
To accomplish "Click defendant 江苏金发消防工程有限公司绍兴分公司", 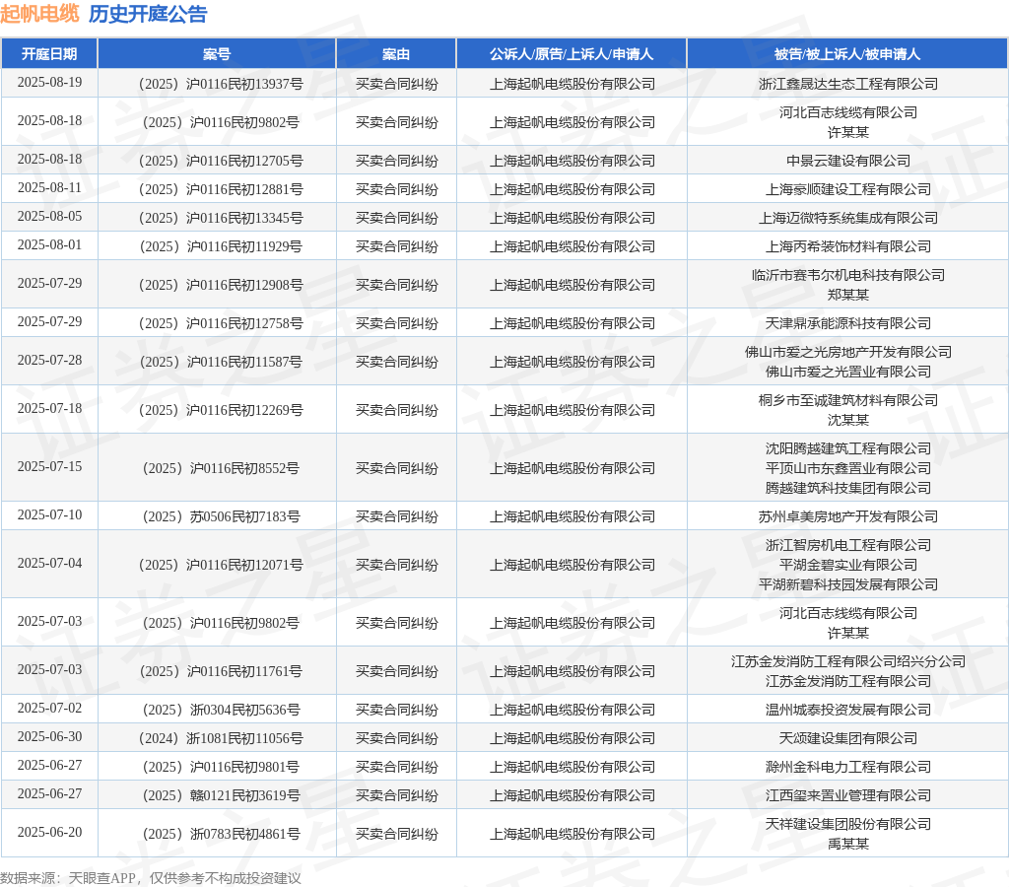I will (848, 661).
